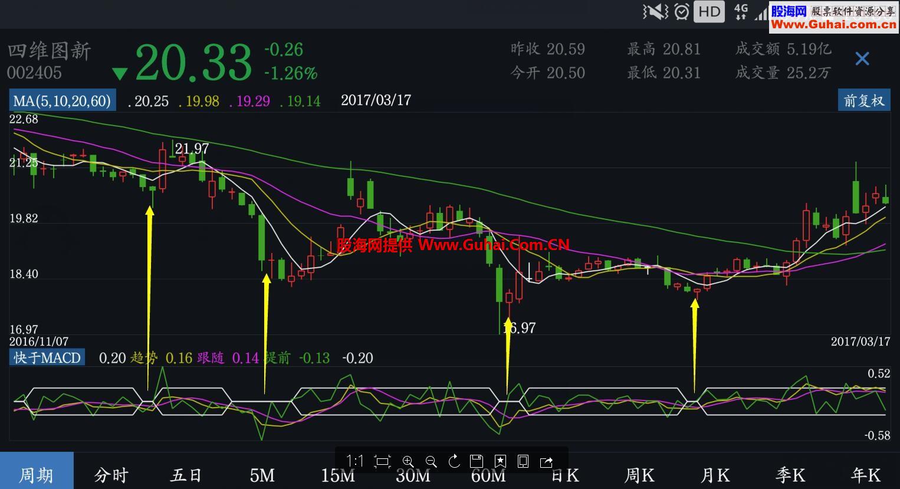Open the MA(5,10,20,60) indicator settings

(x=62, y=101)
